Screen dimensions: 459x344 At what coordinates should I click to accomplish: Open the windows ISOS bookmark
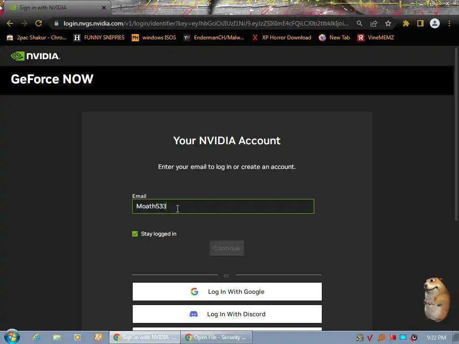click(154, 38)
